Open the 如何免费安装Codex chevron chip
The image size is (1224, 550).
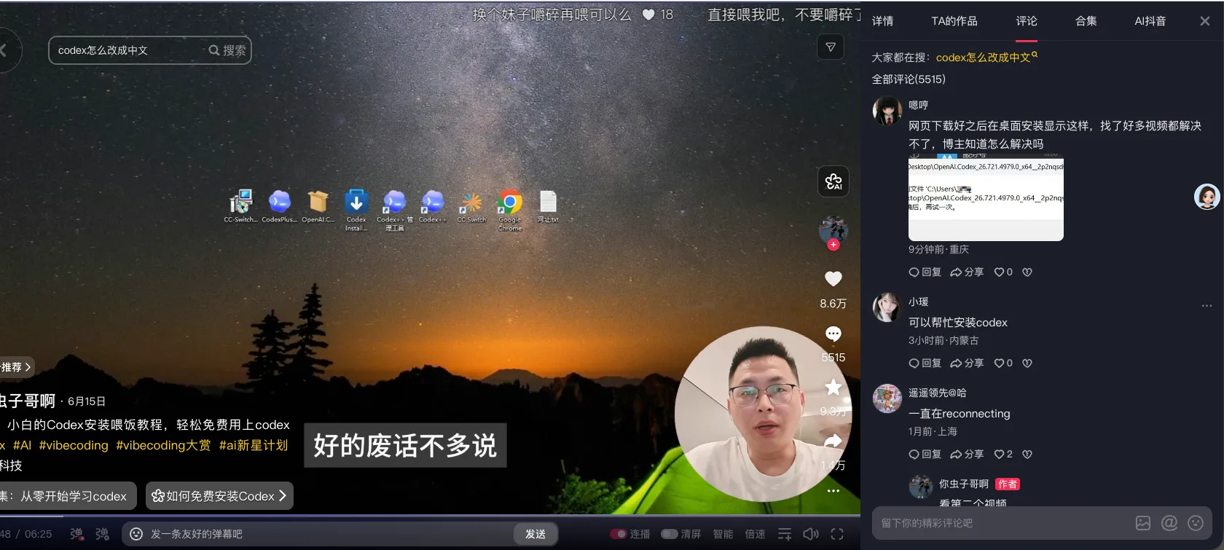click(219, 496)
